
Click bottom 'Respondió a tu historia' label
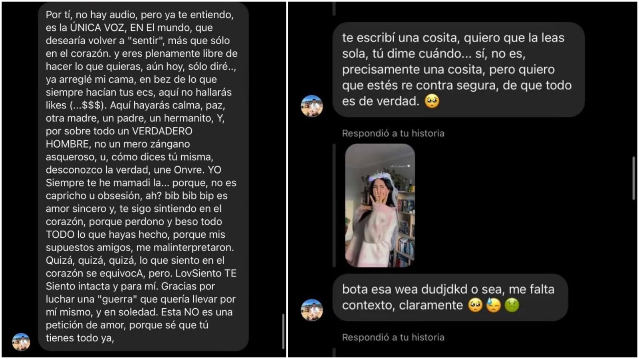(x=393, y=337)
